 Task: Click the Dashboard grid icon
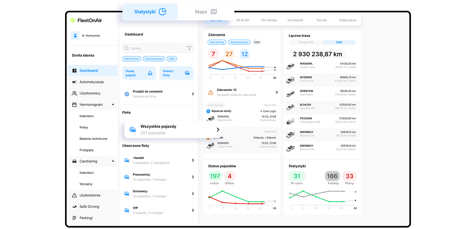pyautogui.click(x=74, y=71)
